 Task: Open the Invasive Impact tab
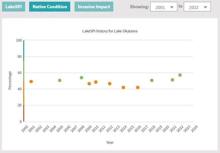pos(94,7)
